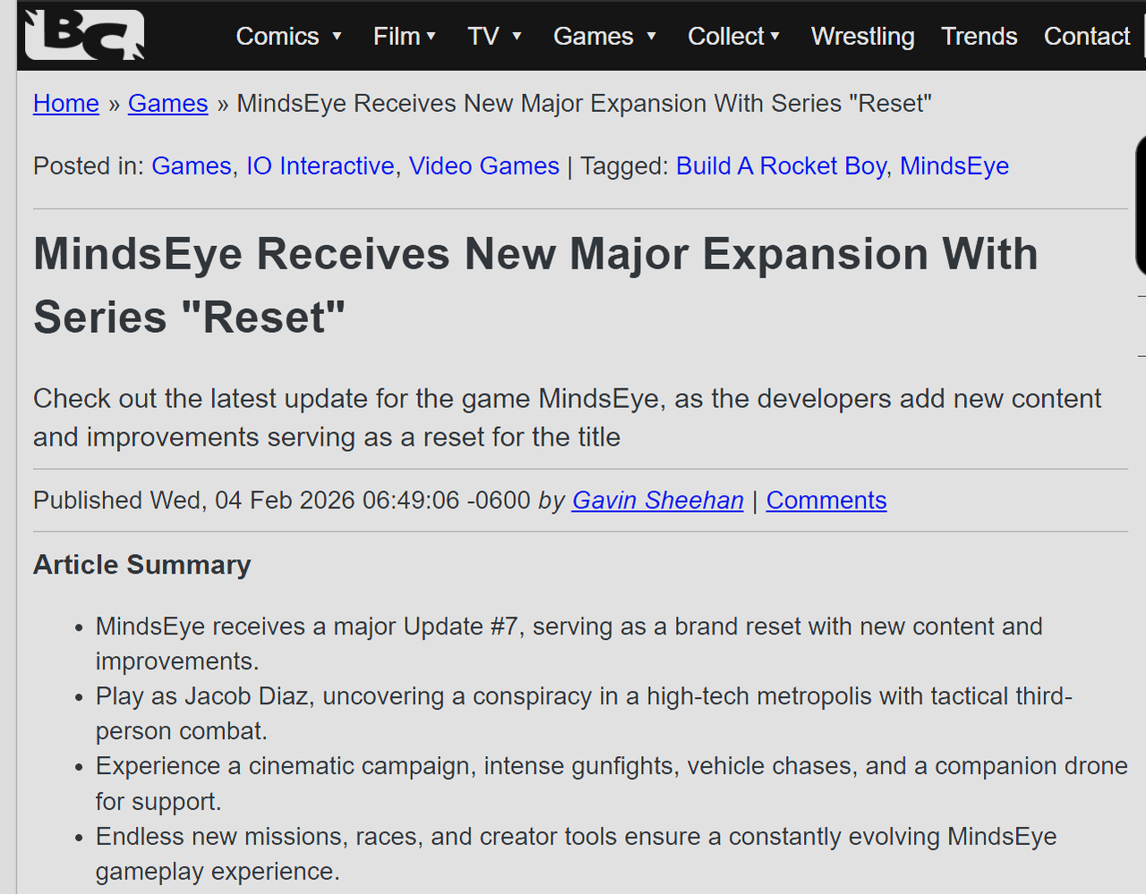Expand the Collect dropdown arrow
Screen dimensions: 1146x894
[775, 37]
